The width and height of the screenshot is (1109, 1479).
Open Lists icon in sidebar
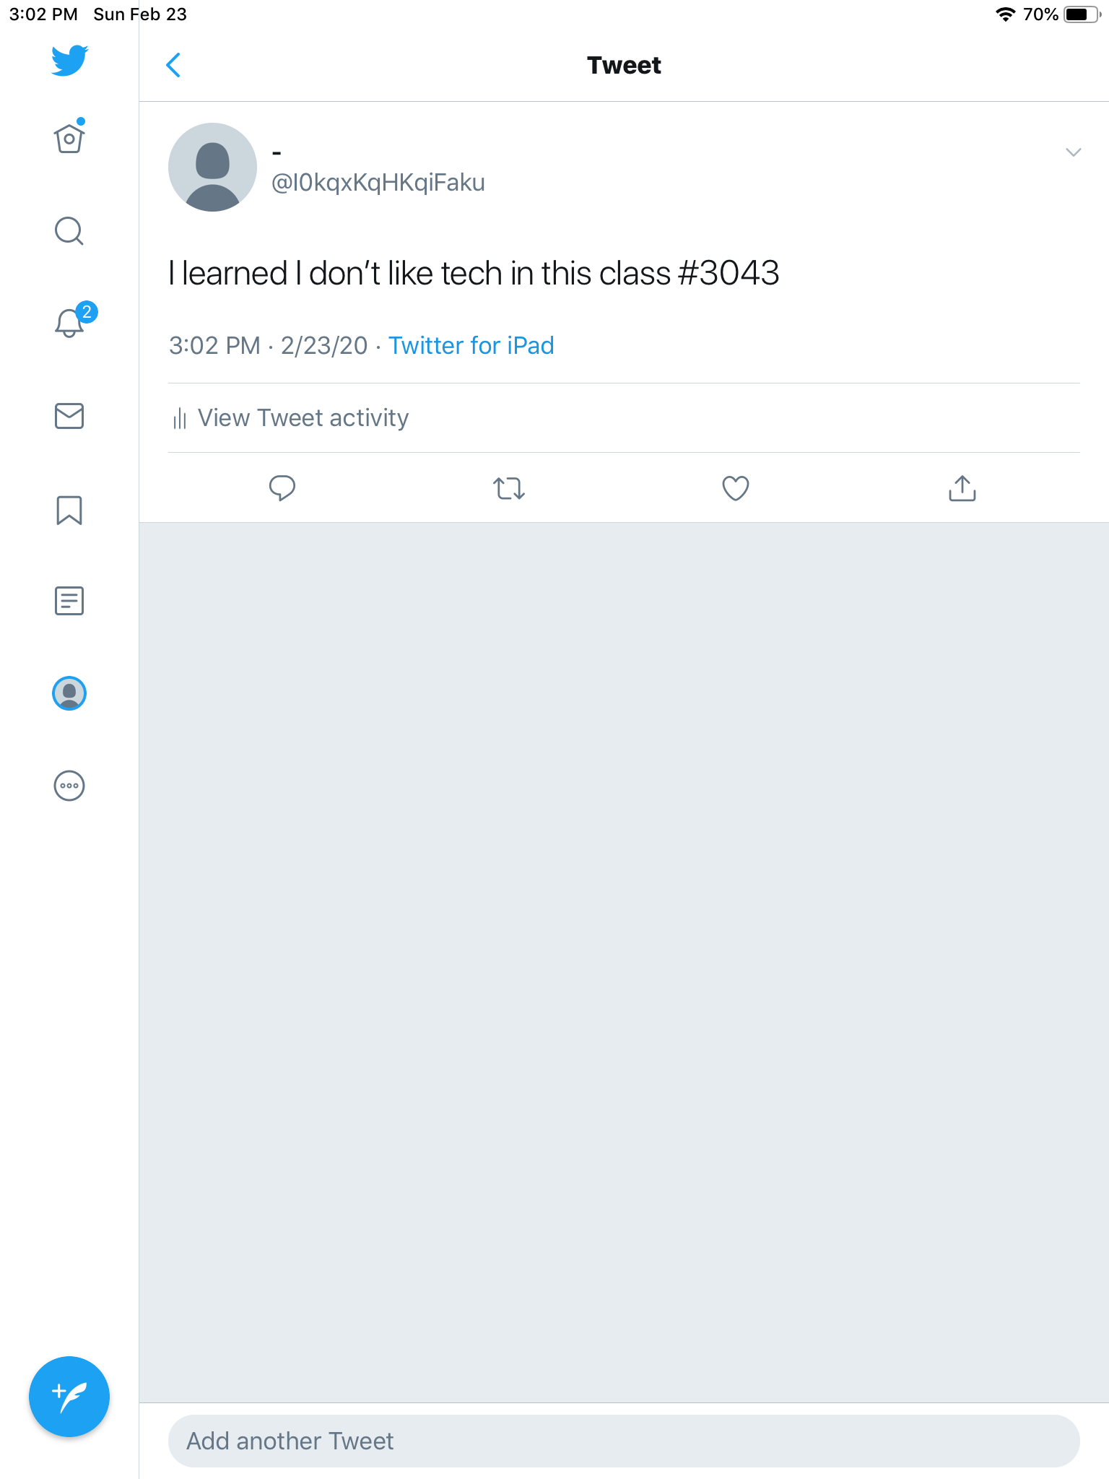pyautogui.click(x=69, y=601)
